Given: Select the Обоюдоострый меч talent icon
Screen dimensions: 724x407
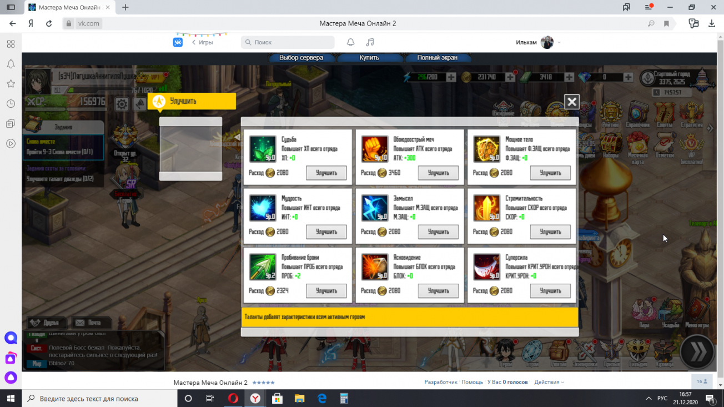Looking at the screenshot, I should pyautogui.click(x=374, y=149).
